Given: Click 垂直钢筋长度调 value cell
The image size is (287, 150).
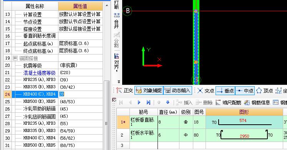Looking at the screenshot, I should point(80,36).
